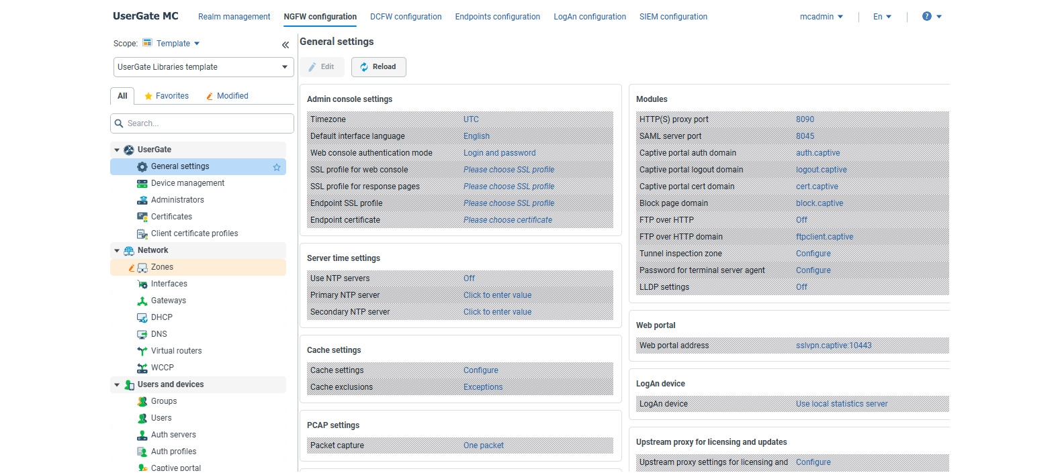Screen dimensions: 1060x475
Task: Click the WCCP icon in tree
Action: (x=142, y=368)
